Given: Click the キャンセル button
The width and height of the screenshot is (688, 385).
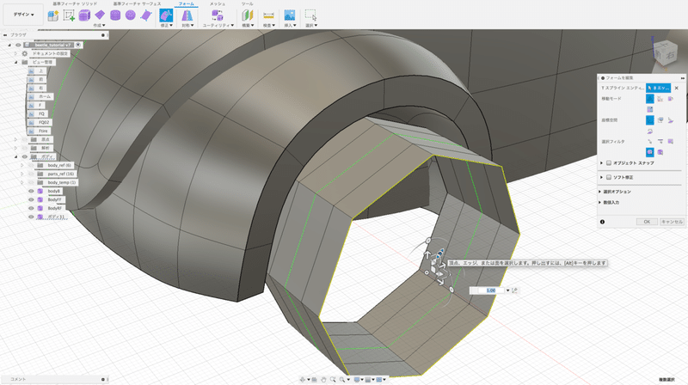Looking at the screenshot, I should pos(672,222).
